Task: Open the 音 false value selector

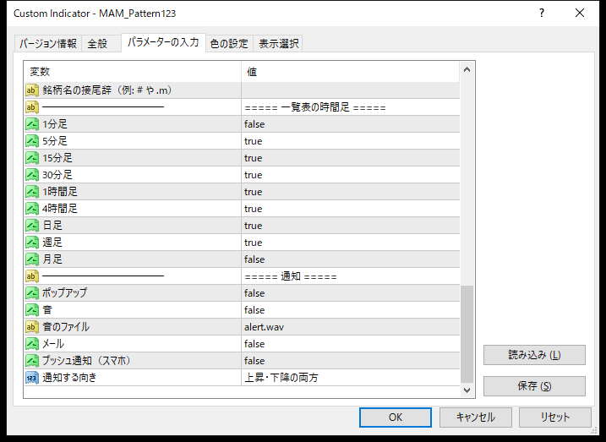Action: (x=351, y=310)
